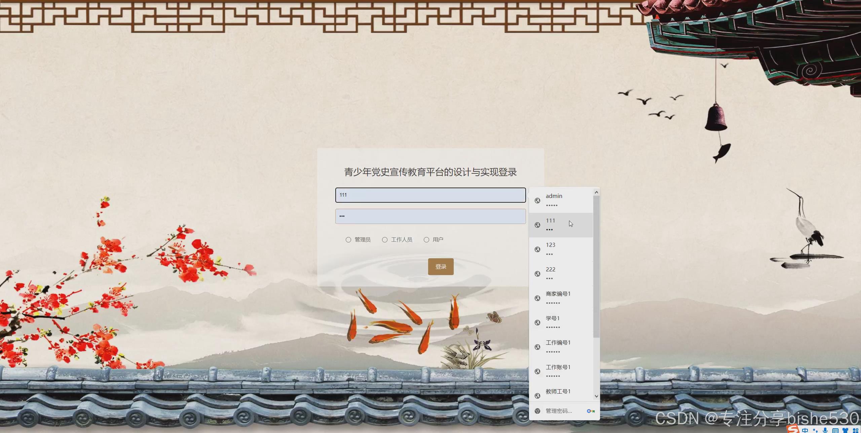Click the Sogou voice input microphone icon
Viewport: 861px width, 433px height.
(825, 430)
